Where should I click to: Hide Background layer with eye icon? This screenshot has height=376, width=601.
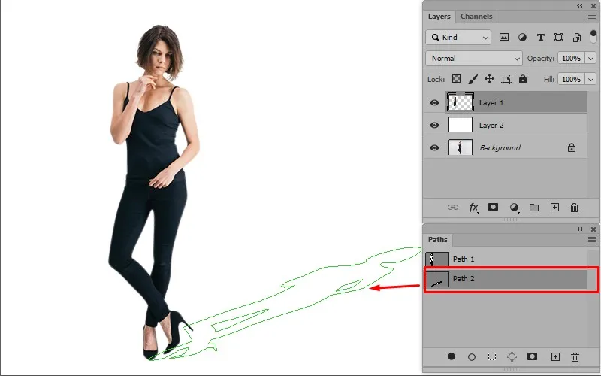[x=434, y=147]
